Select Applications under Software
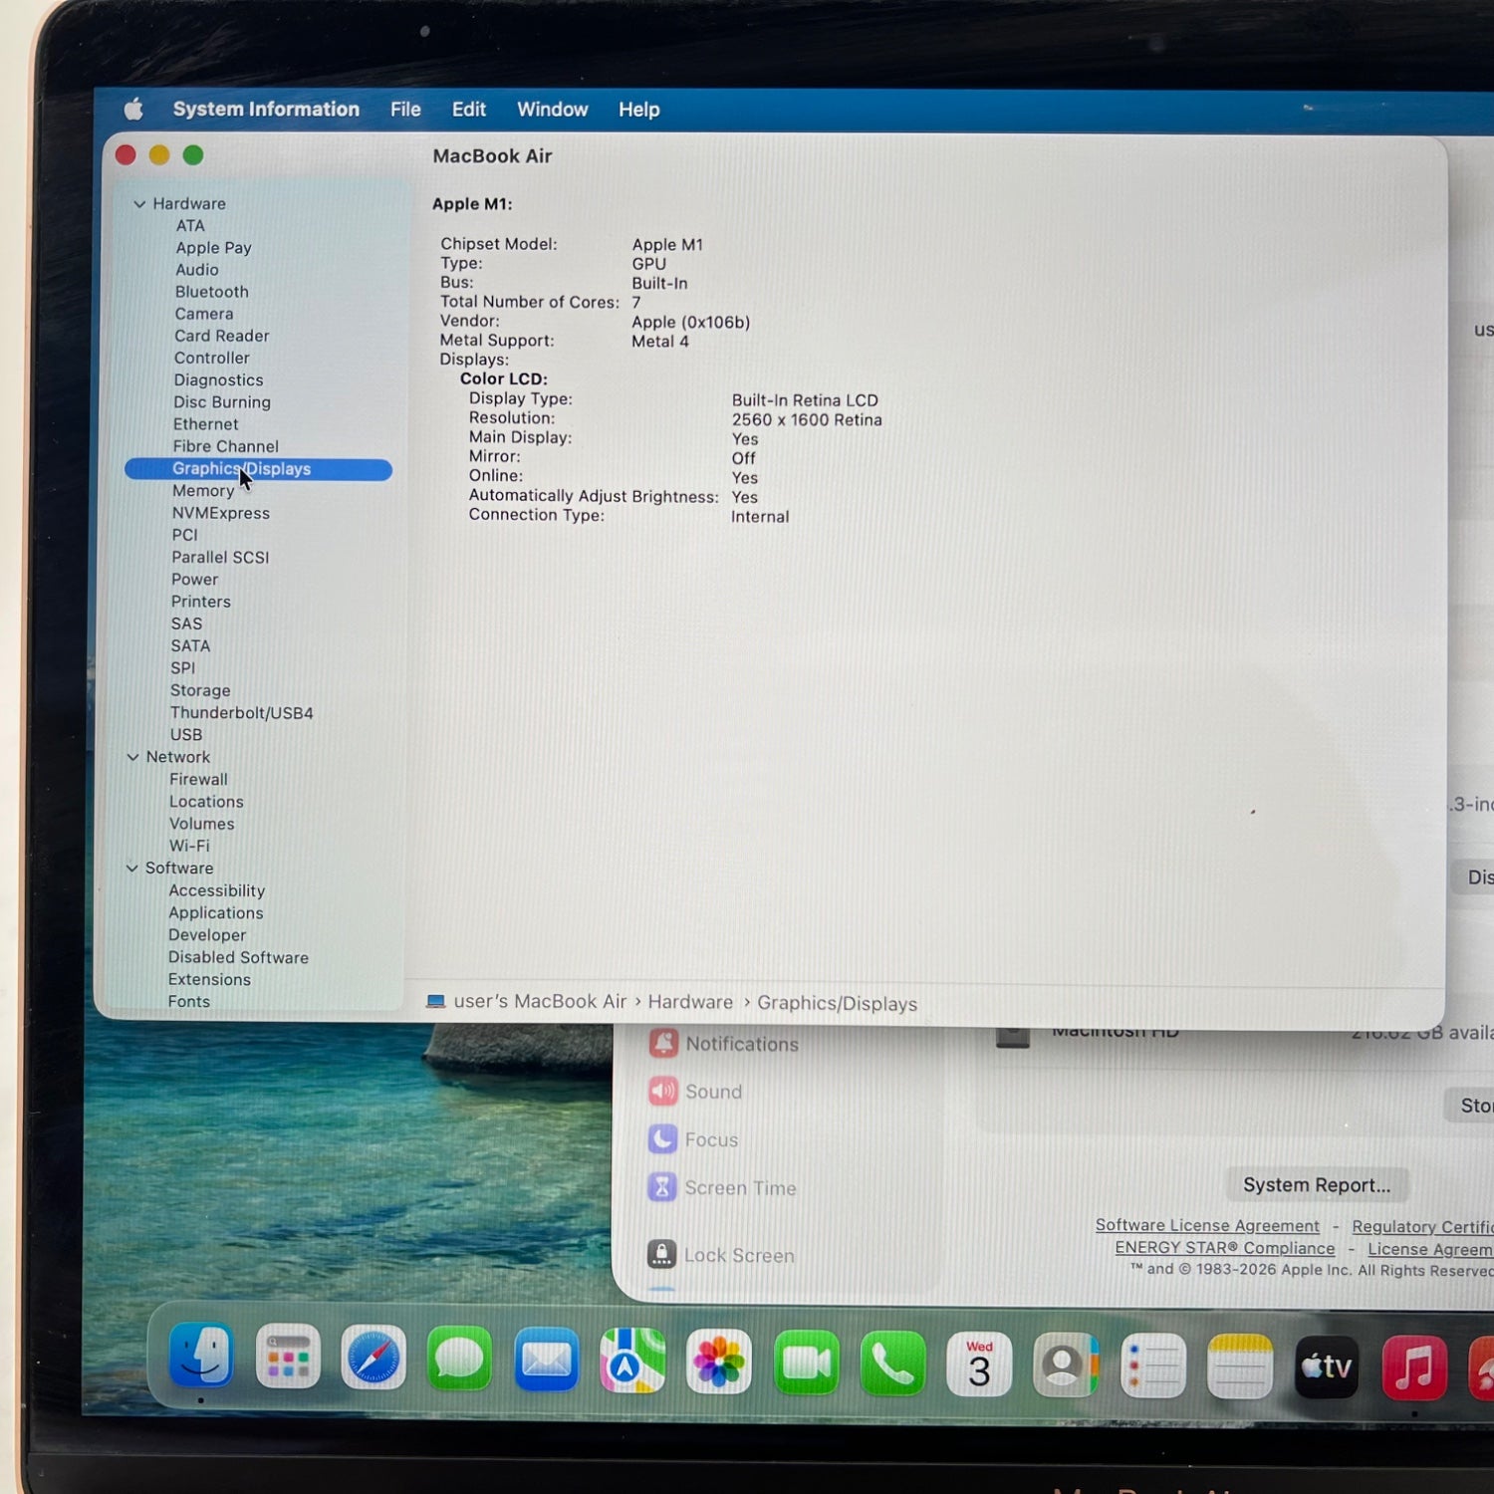This screenshot has width=1494, height=1494. [x=216, y=913]
